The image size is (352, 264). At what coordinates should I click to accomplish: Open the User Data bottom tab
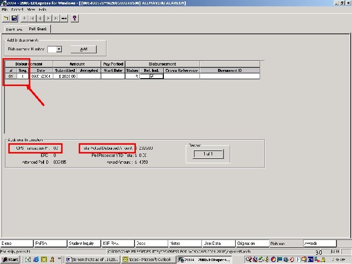[219, 243]
